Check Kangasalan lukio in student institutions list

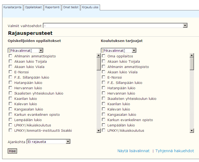point(10,109)
